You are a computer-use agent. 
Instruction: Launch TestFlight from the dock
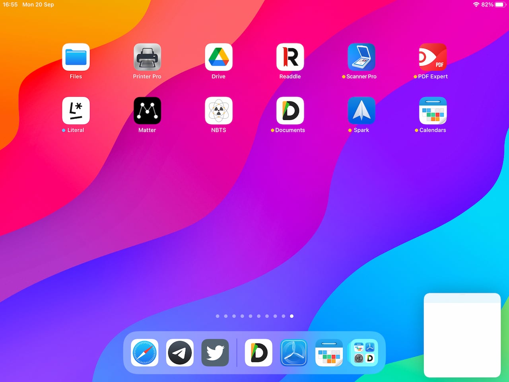[294, 353]
